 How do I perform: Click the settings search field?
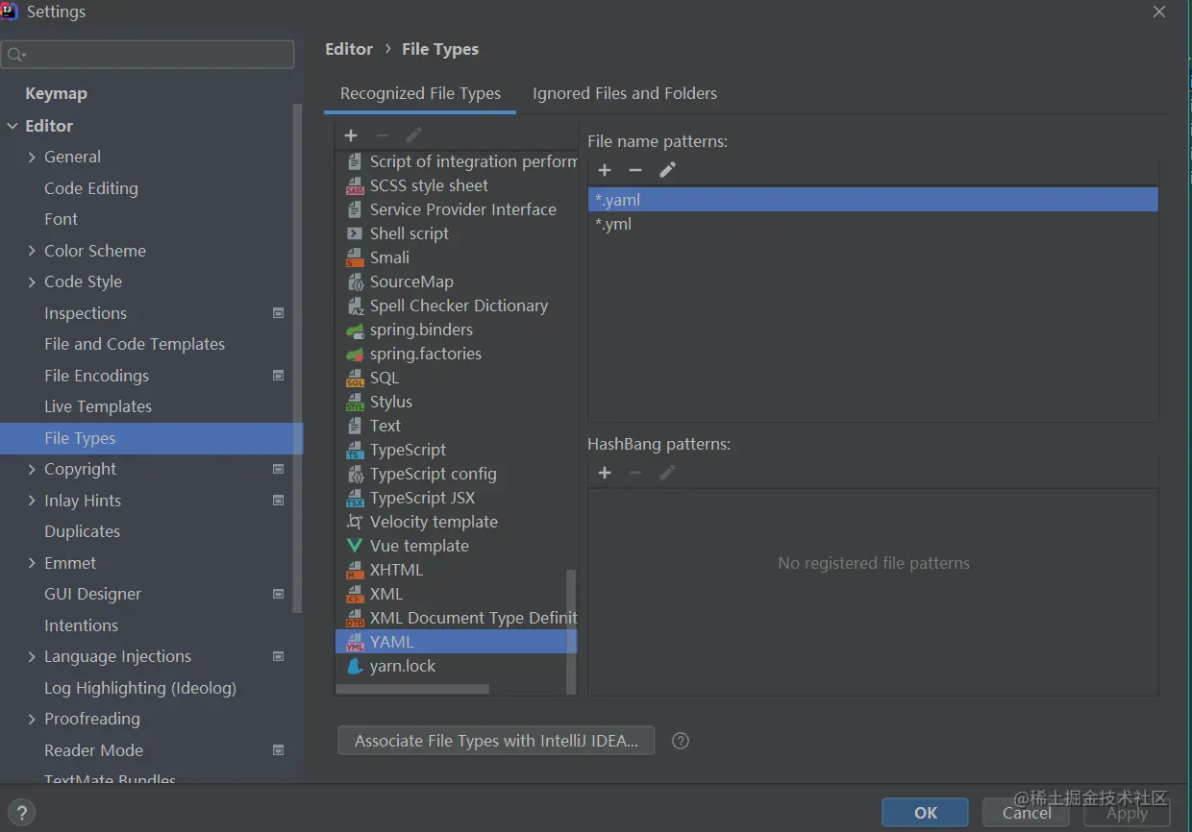[x=148, y=54]
